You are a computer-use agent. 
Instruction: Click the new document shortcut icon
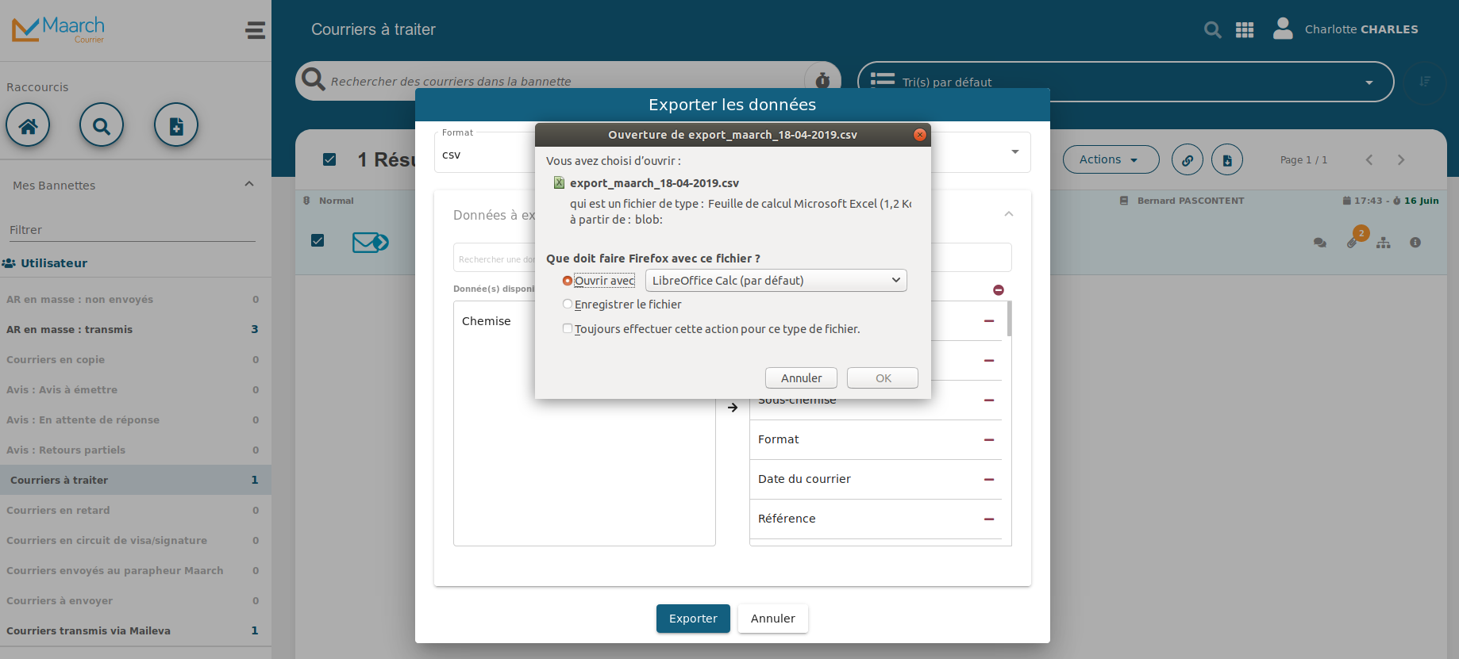[176, 125]
